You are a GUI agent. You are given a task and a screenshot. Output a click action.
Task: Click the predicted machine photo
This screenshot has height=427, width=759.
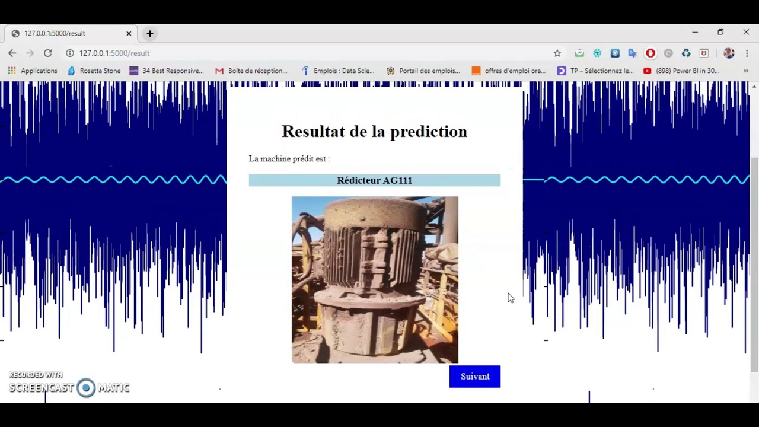[375, 279]
